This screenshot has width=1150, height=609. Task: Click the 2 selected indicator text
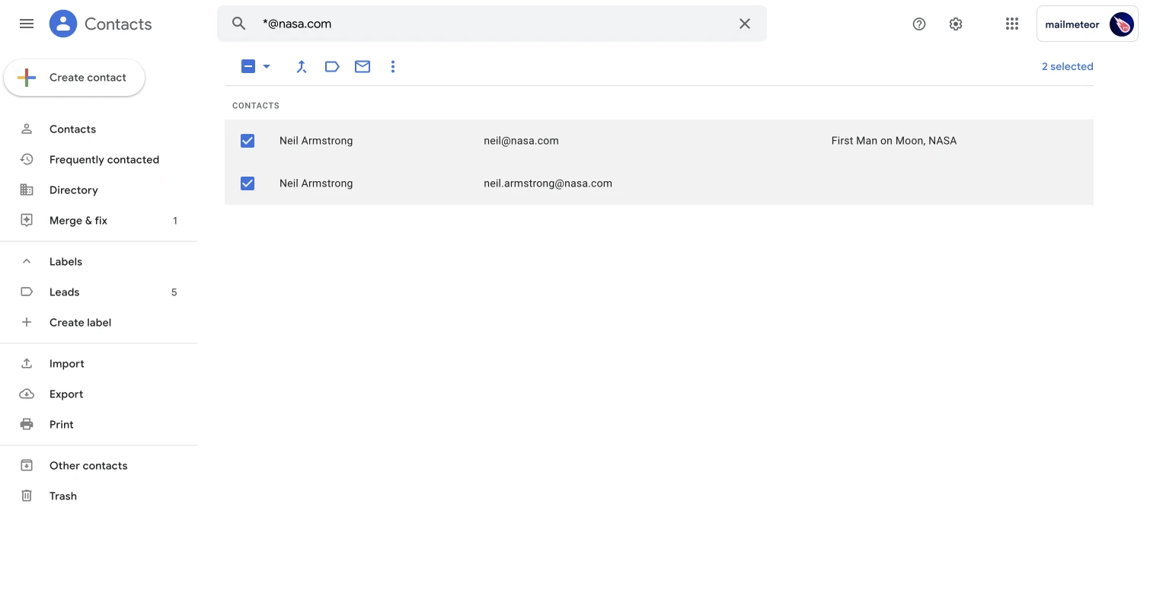pyautogui.click(x=1067, y=66)
